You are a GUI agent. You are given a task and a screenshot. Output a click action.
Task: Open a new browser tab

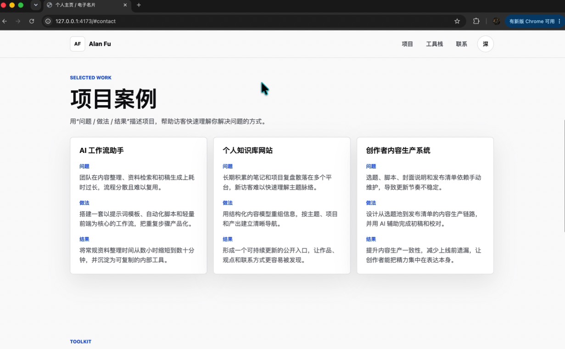click(x=139, y=5)
